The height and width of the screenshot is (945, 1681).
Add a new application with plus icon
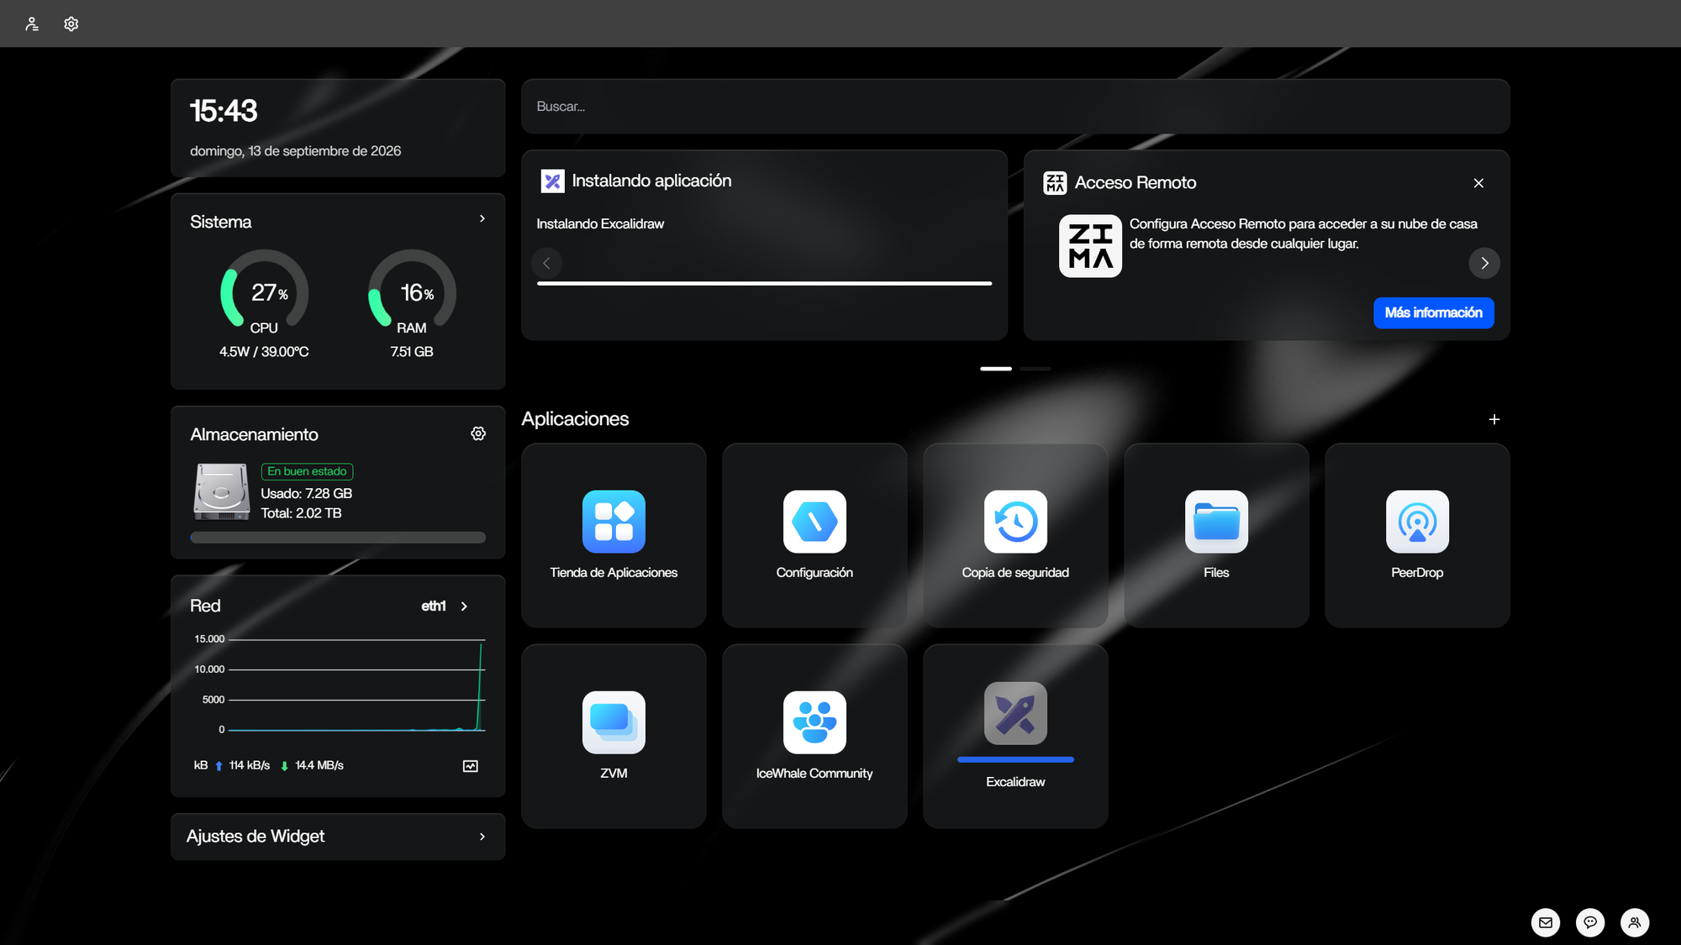[1494, 419]
